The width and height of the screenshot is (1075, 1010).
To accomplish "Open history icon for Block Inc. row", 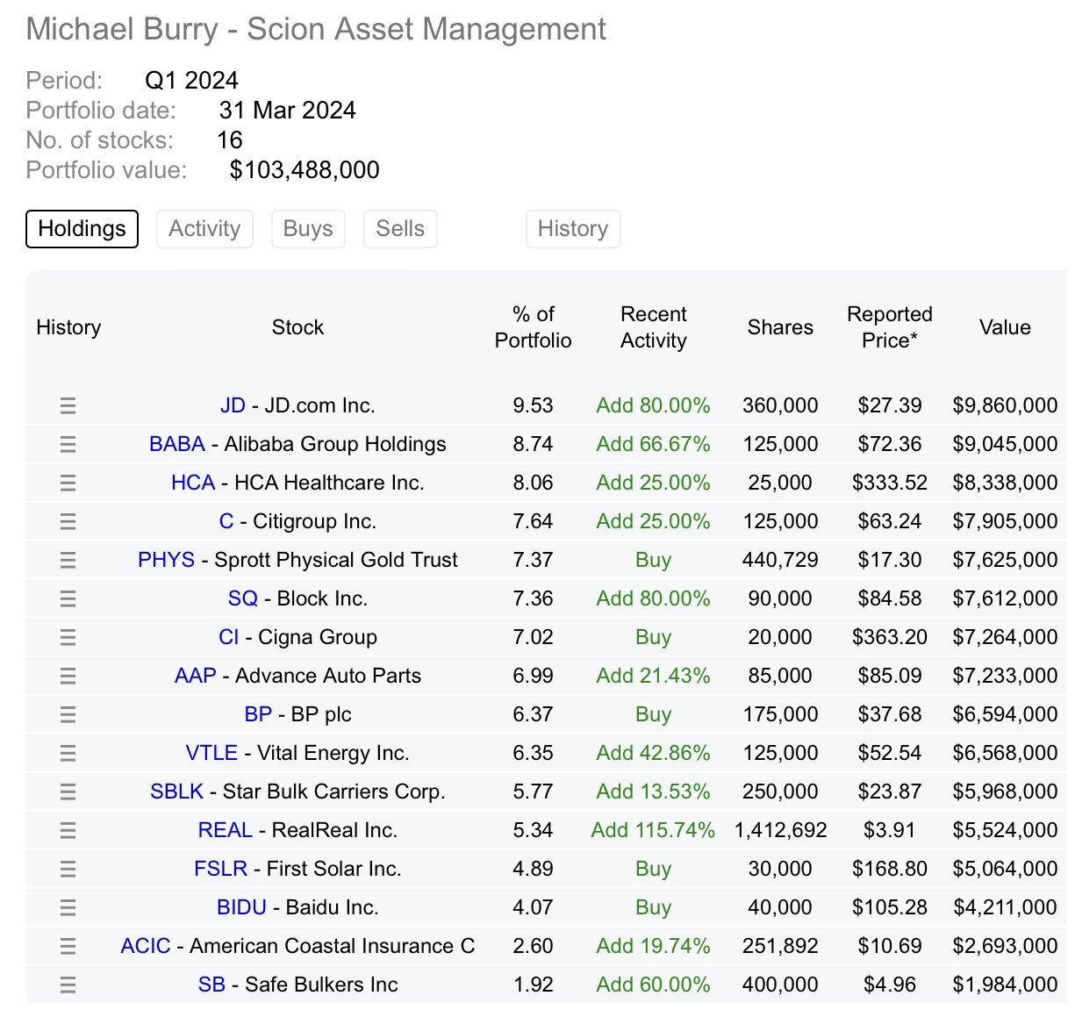I will [68, 598].
